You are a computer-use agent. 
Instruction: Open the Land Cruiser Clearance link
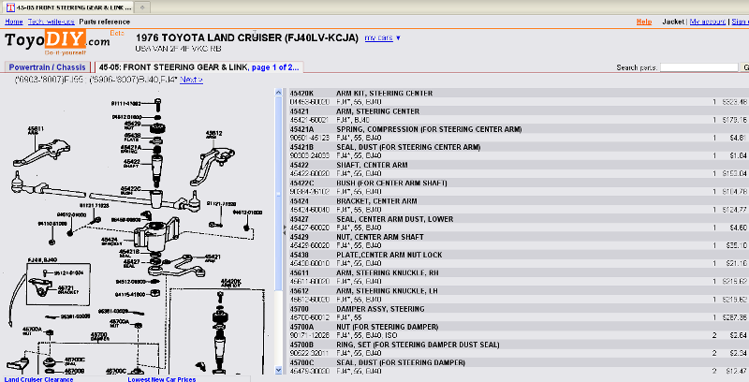[41, 378]
